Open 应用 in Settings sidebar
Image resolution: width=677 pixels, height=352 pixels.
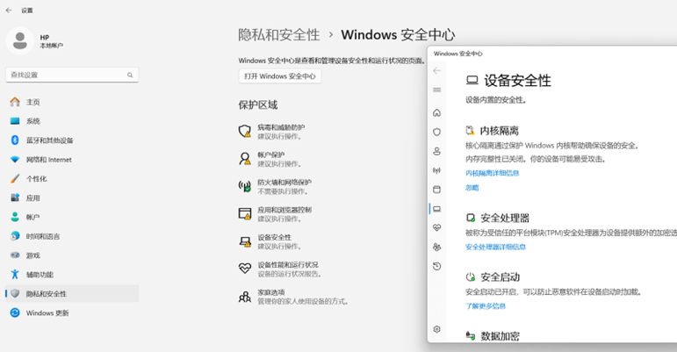tap(72, 198)
